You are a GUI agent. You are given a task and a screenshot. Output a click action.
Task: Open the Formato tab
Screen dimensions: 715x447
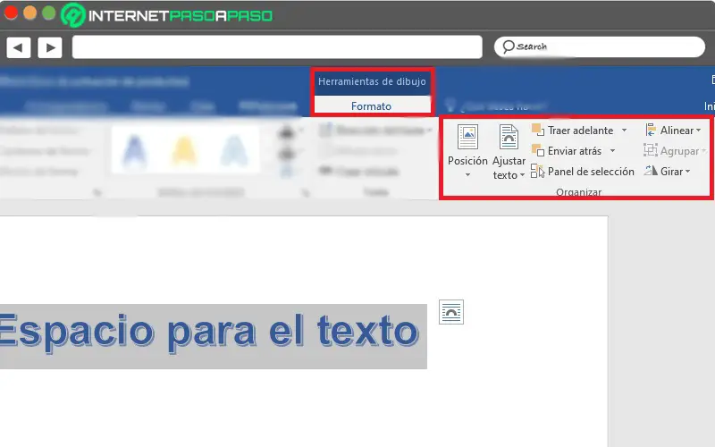click(x=371, y=105)
